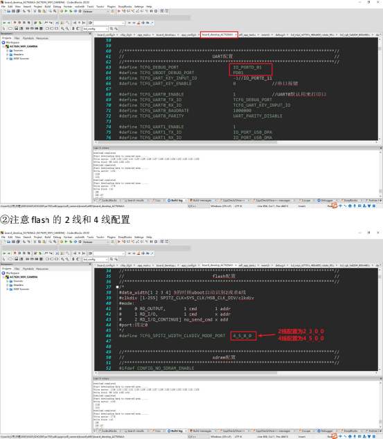The height and width of the screenshot is (439, 383).
Task: Click green Run icon in flash-config window
Action: 66,242
